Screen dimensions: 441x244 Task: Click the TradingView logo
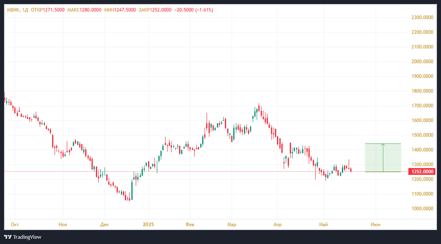point(22,237)
